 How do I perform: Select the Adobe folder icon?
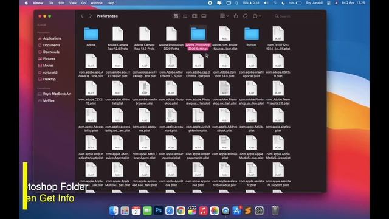point(91,34)
